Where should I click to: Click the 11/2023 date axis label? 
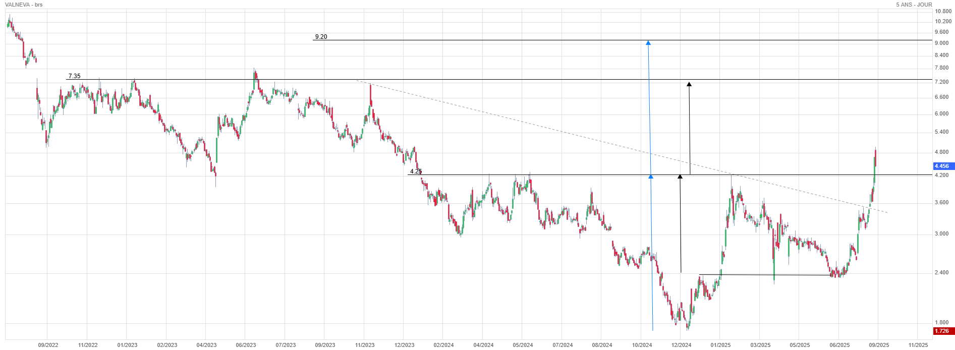point(365,345)
